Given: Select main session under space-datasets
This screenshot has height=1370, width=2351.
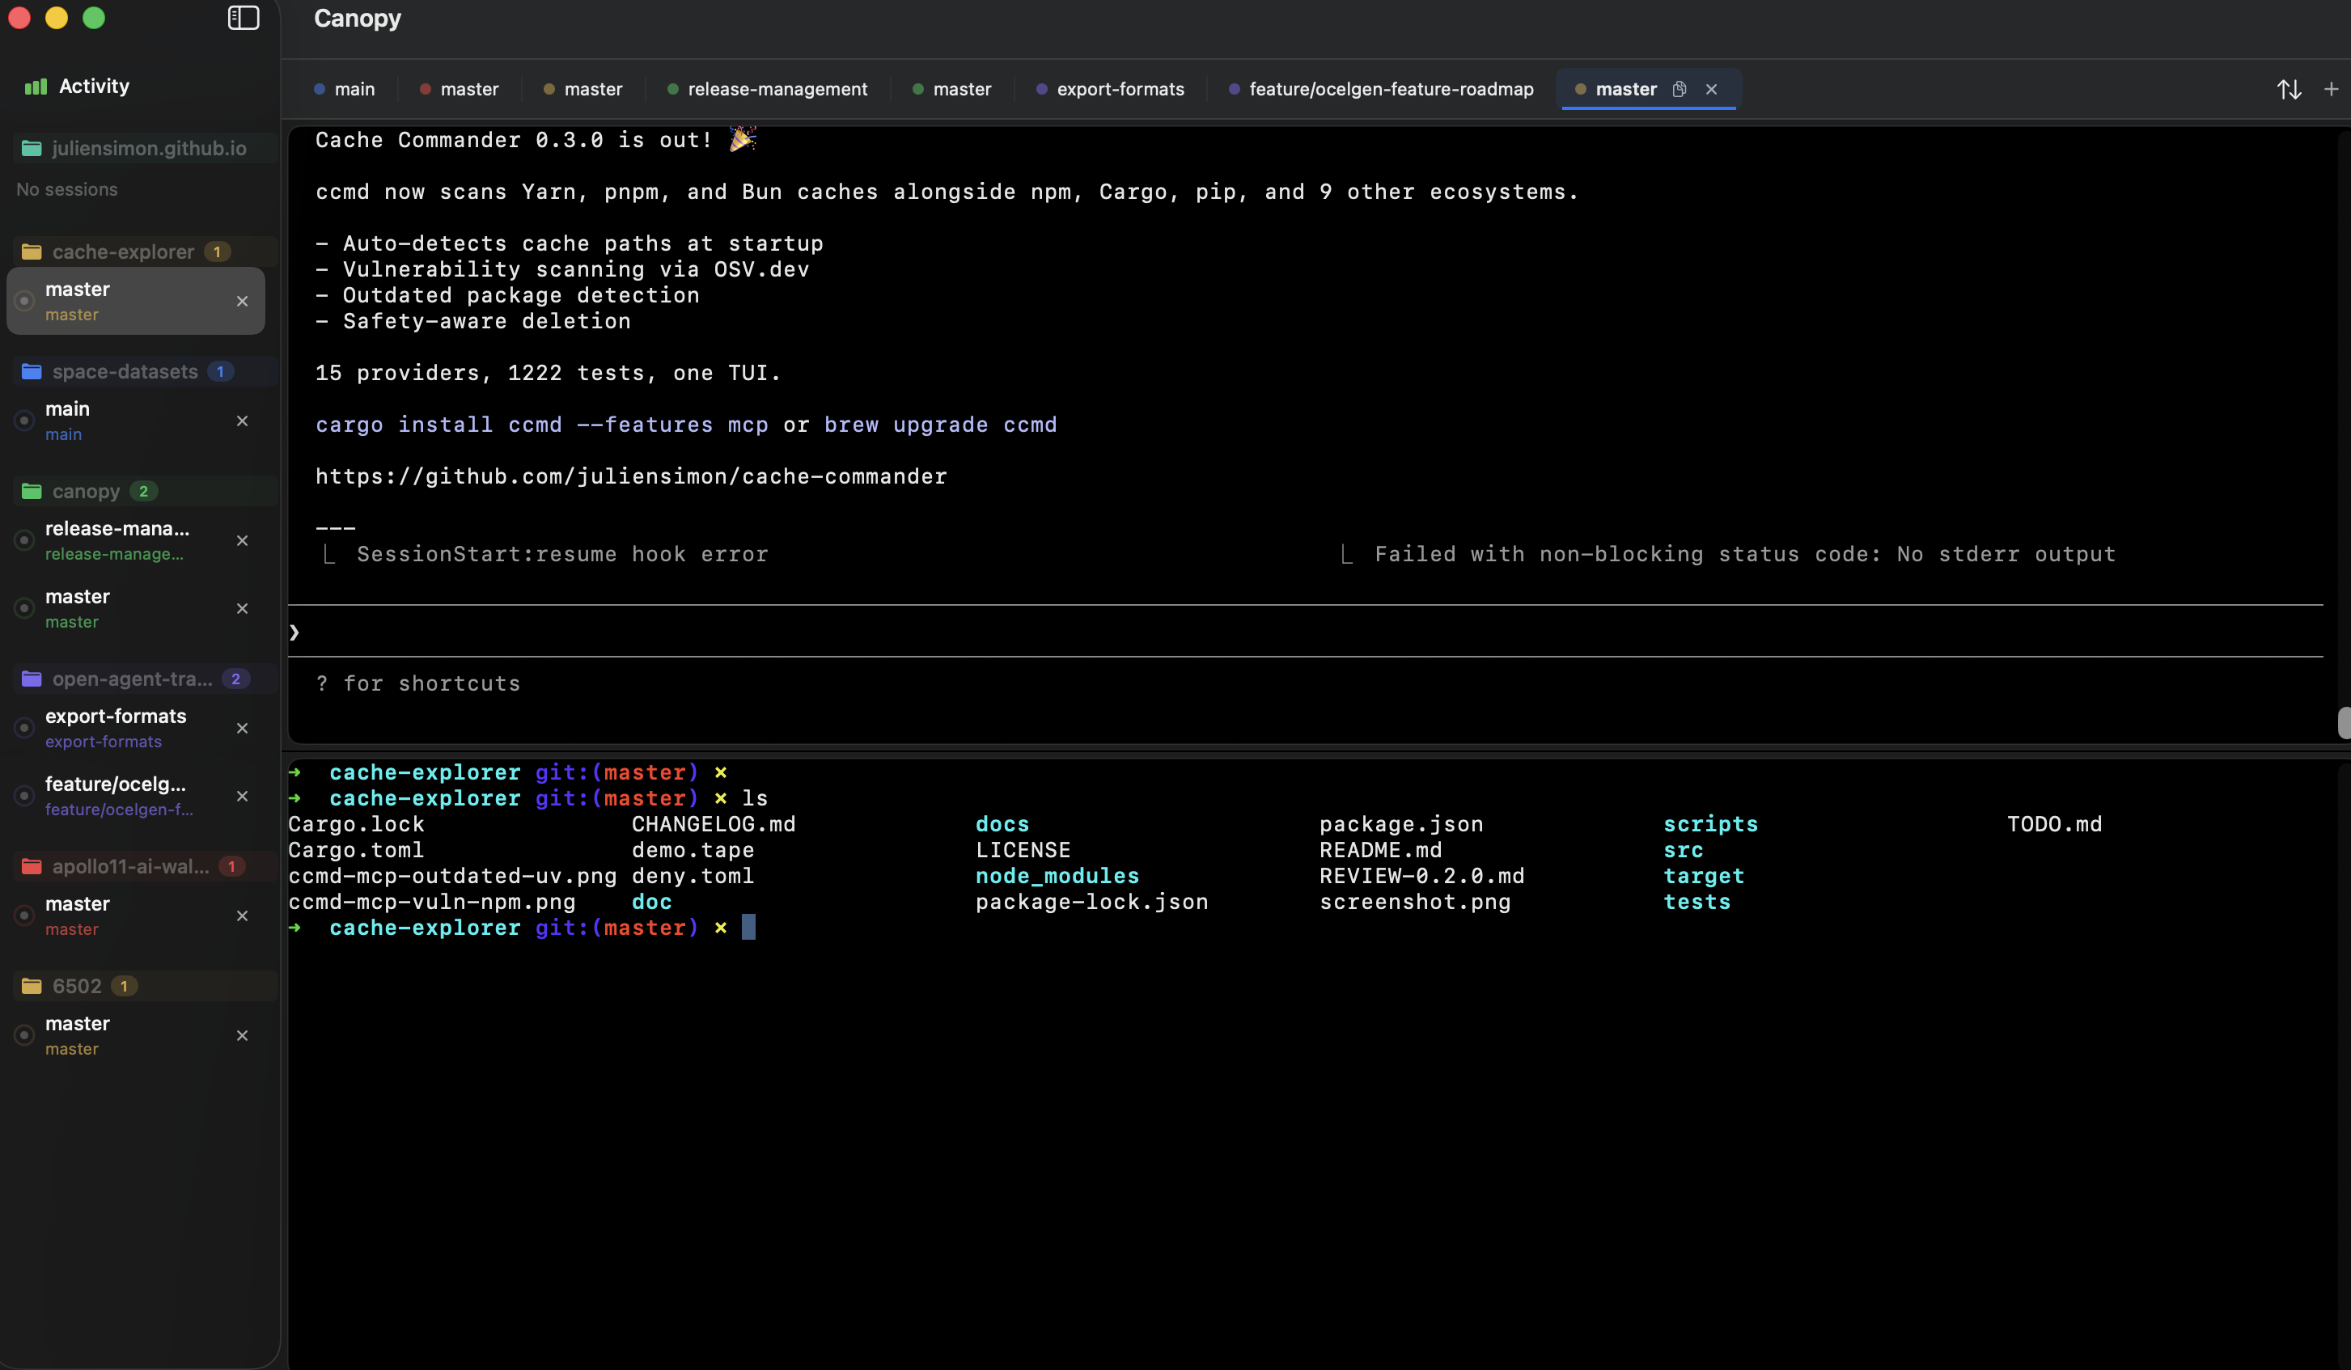Looking at the screenshot, I should click(x=135, y=421).
